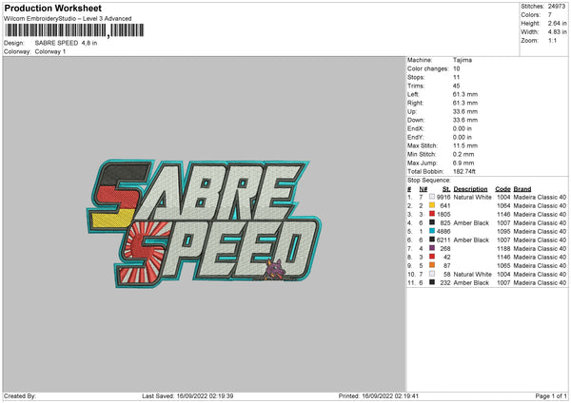Click the orange swatch in stop 9
This screenshot has height=403, width=571.
coord(432,265)
